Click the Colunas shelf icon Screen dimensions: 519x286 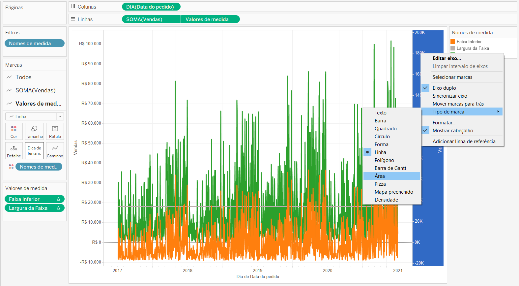click(73, 7)
